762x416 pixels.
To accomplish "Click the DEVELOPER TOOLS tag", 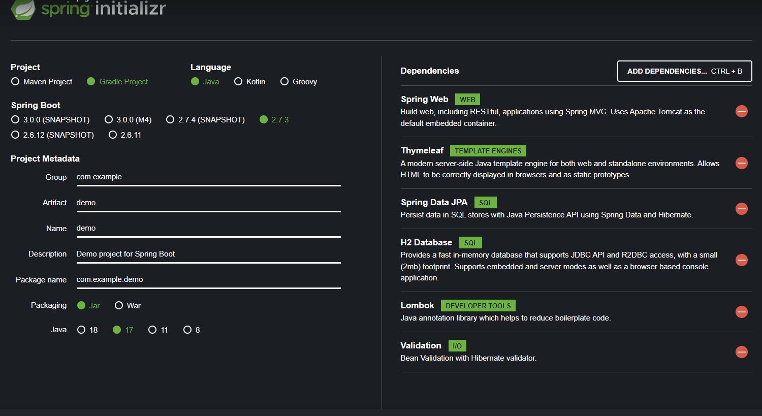I will [478, 306].
